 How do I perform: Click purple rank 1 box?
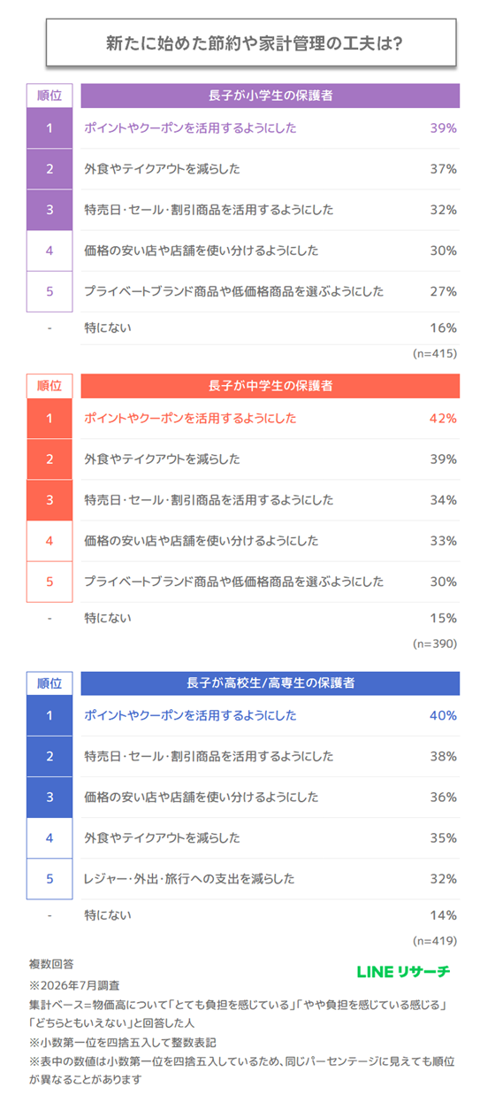49,128
